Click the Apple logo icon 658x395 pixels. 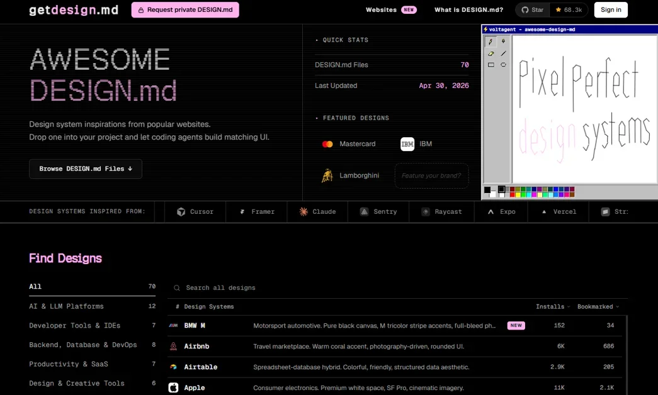coord(173,387)
